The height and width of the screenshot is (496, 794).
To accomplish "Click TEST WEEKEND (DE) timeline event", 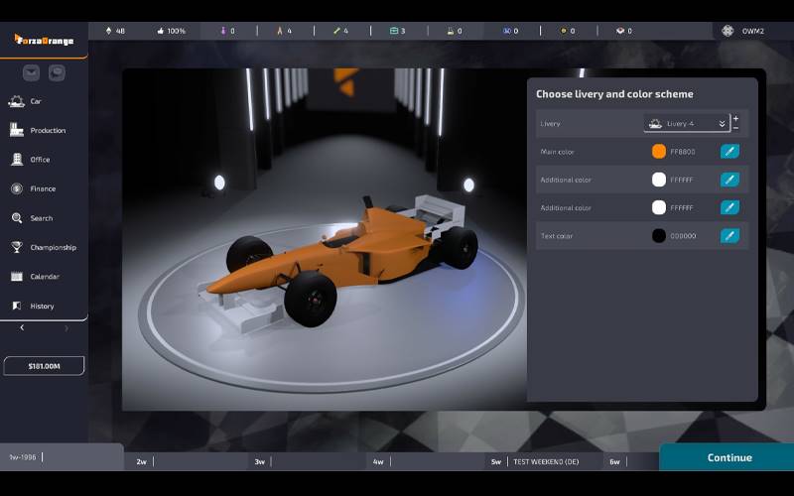I will click(545, 462).
